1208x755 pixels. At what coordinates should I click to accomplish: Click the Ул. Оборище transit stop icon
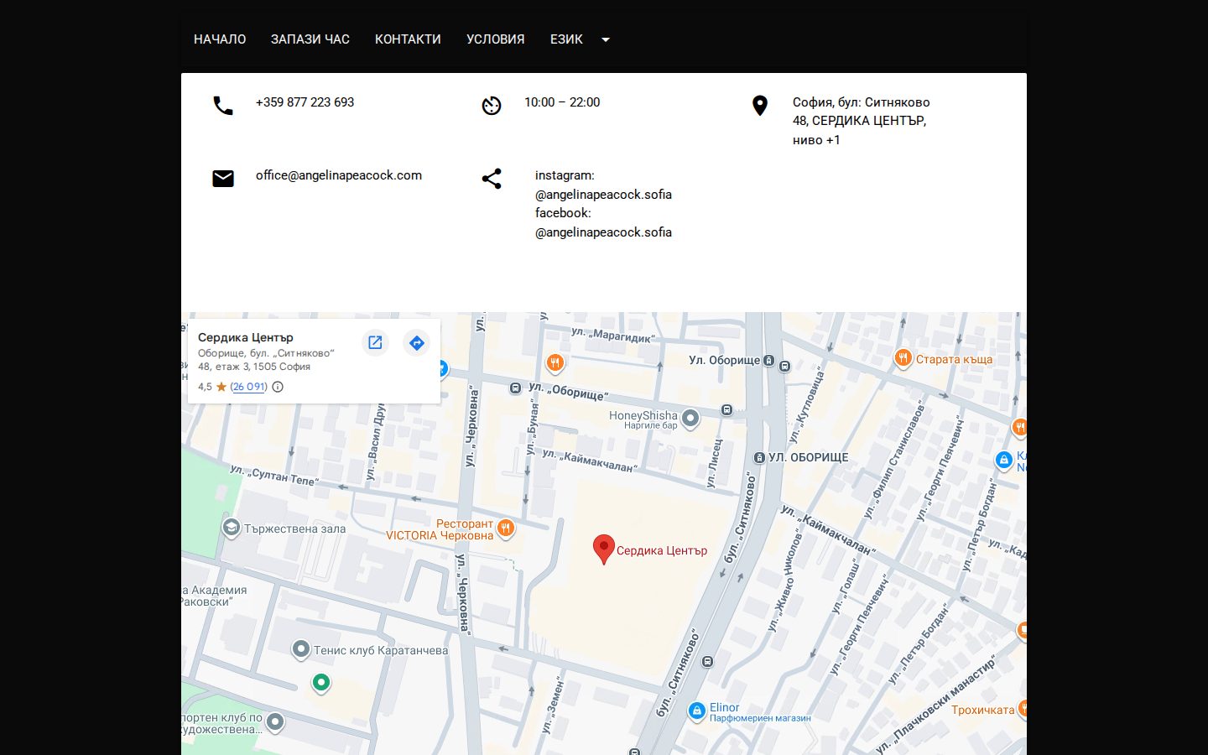(768, 360)
